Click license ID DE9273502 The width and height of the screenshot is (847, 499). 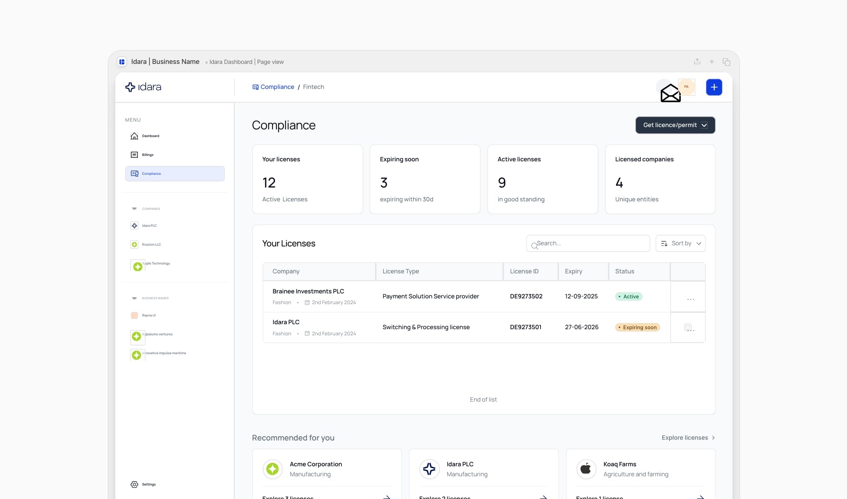(526, 296)
